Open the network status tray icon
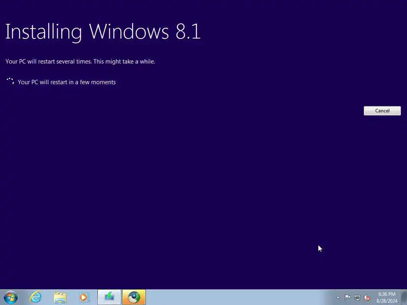This screenshot has height=305, width=407. tap(357, 297)
